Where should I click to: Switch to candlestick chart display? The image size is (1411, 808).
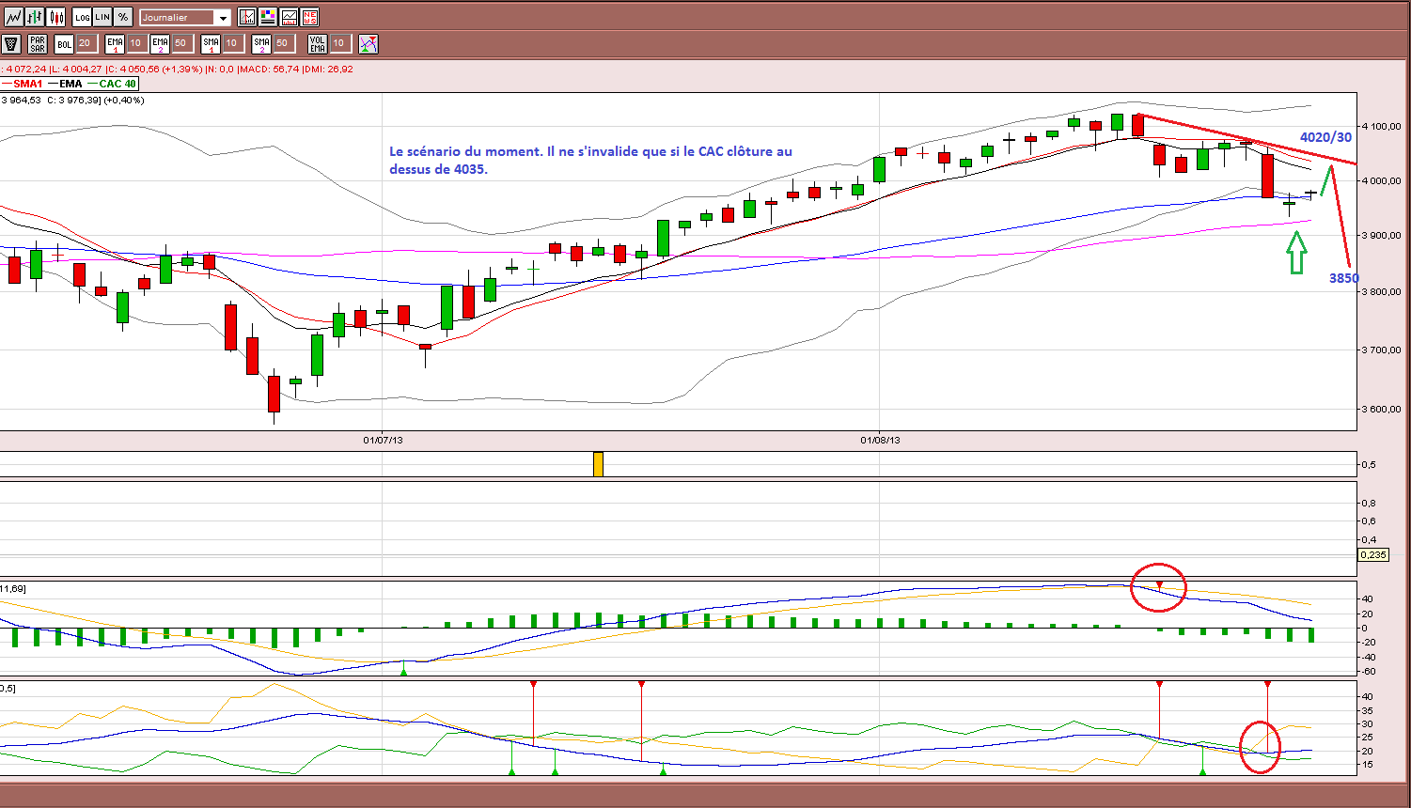click(x=56, y=17)
